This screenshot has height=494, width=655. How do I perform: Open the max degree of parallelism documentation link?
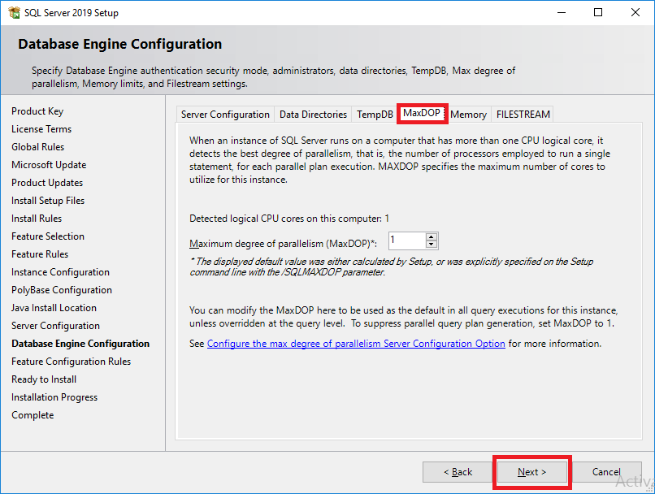coord(356,344)
